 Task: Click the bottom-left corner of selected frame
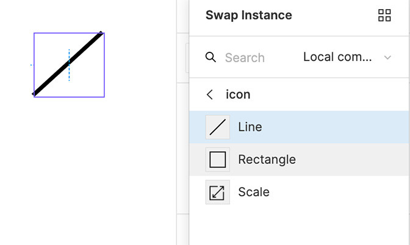pyautogui.click(x=34, y=97)
